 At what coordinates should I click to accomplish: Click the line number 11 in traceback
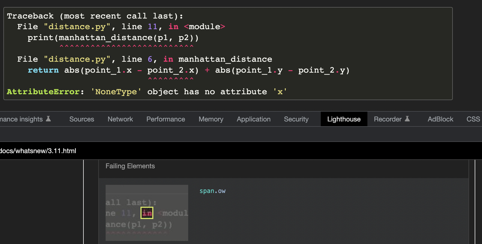[153, 27]
